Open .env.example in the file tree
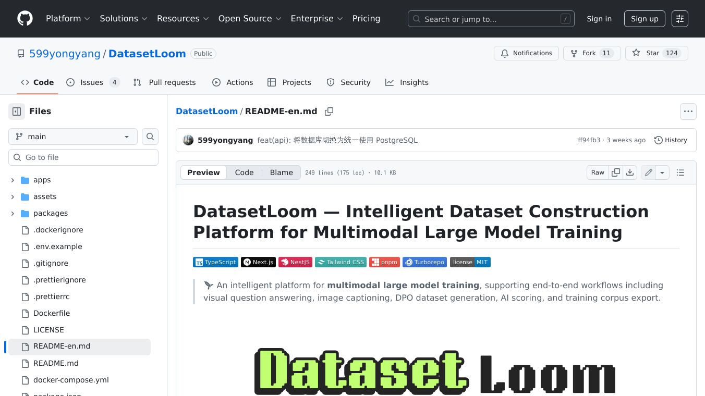The height and width of the screenshot is (396, 705). (x=58, y=246)
